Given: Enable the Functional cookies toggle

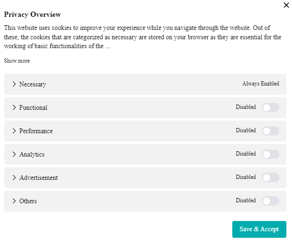Looking at the screenshot, I should [x=271, y=107].
